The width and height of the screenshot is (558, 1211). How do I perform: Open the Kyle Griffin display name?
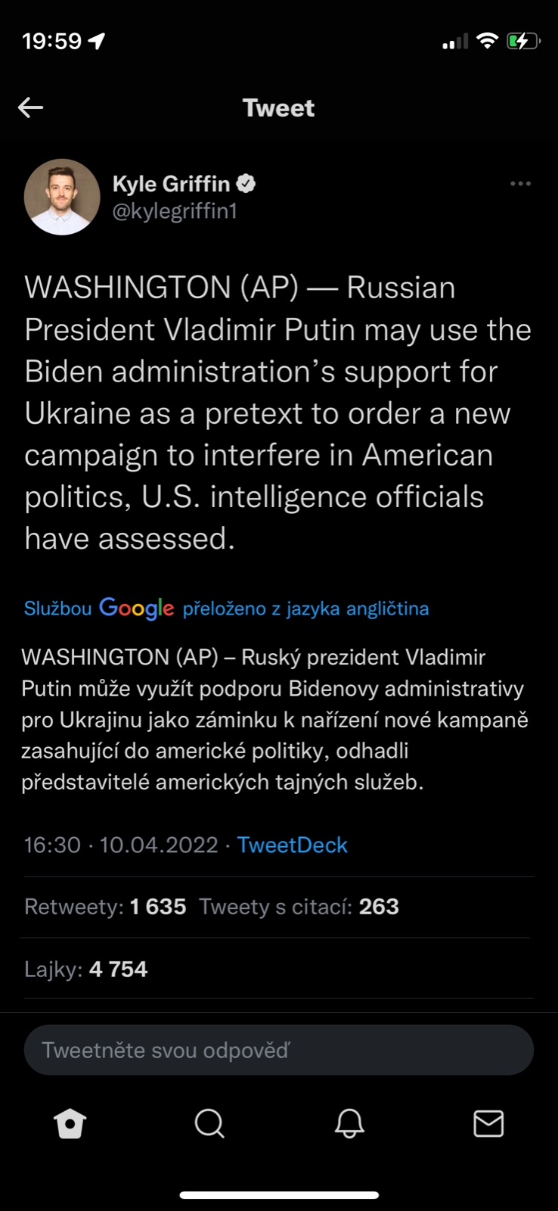(171, 184)
